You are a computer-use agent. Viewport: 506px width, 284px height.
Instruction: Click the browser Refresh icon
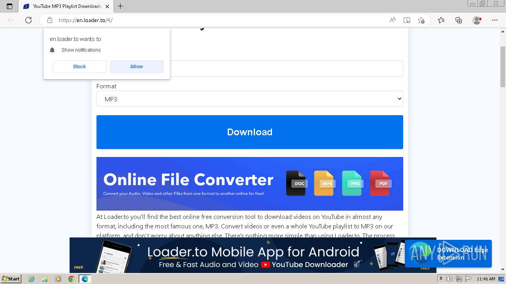coord(28,20)
